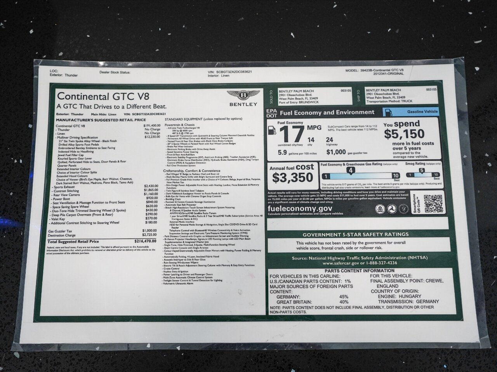
Task: Click Dealer Stock Status label
Action: 115,72
